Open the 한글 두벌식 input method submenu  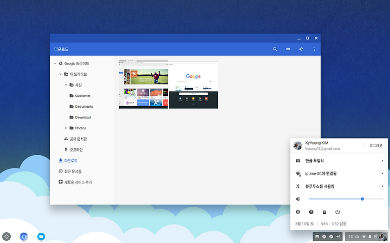click(x=339, y=161)
